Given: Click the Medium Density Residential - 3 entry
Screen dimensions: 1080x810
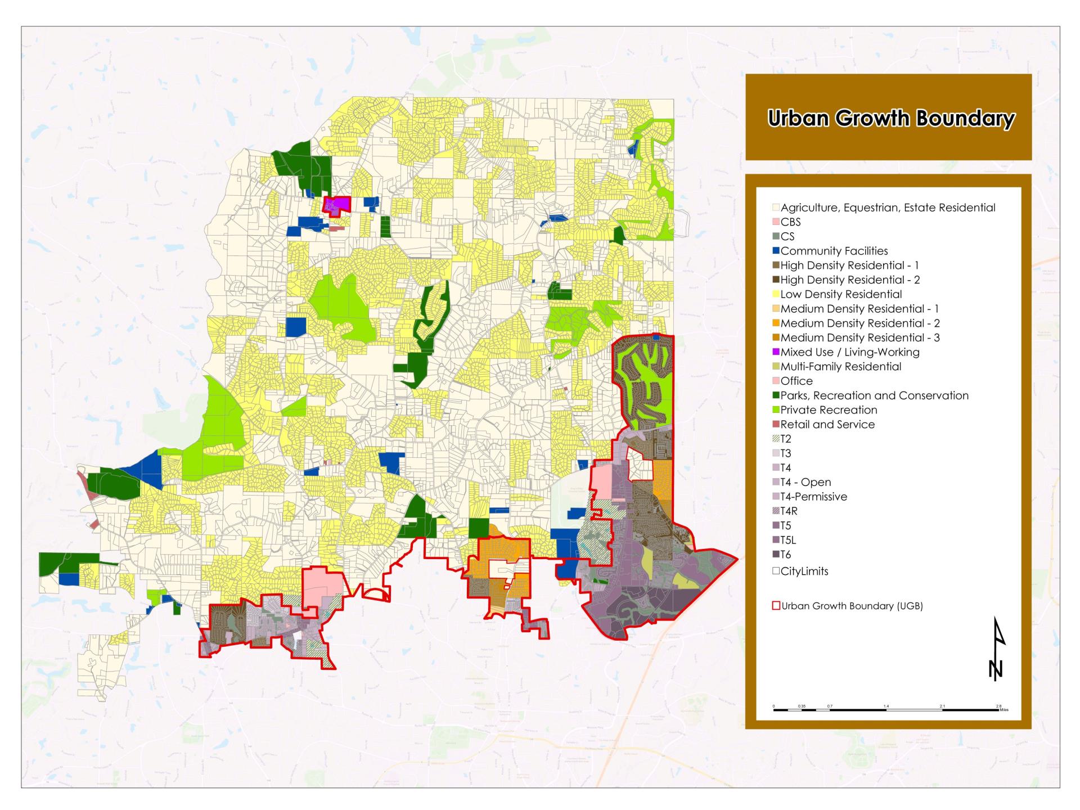Looking at the screenshot, I should (x=856, y=337).
